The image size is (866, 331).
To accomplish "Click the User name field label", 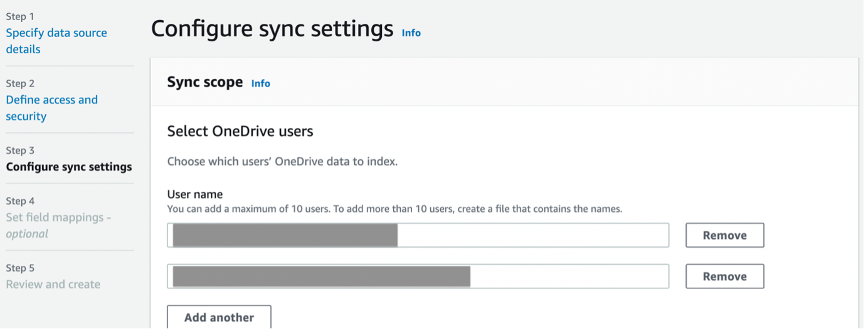I will pyautogui.click(x=194, y=194).
